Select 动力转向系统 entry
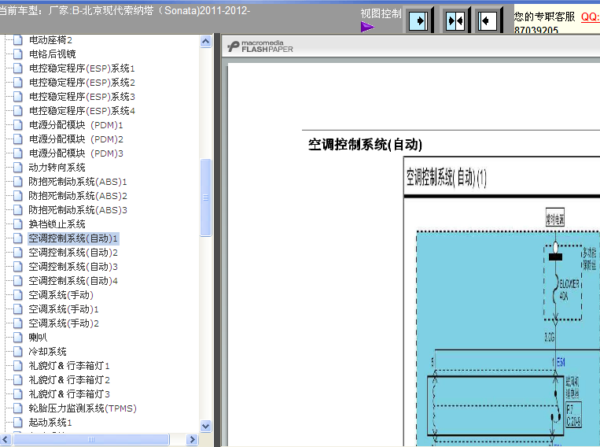 [x=57, y=168]
